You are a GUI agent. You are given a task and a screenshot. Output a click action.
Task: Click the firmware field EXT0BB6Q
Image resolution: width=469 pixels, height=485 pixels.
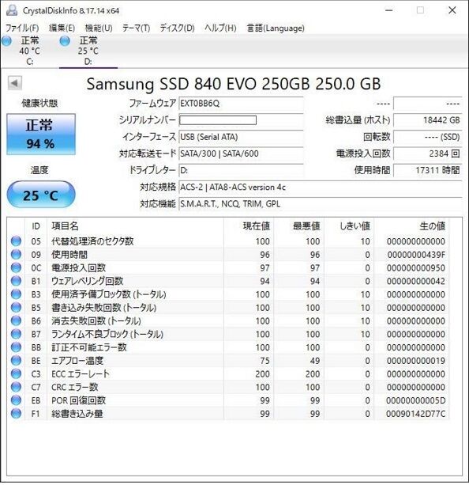tap(241, 104)
